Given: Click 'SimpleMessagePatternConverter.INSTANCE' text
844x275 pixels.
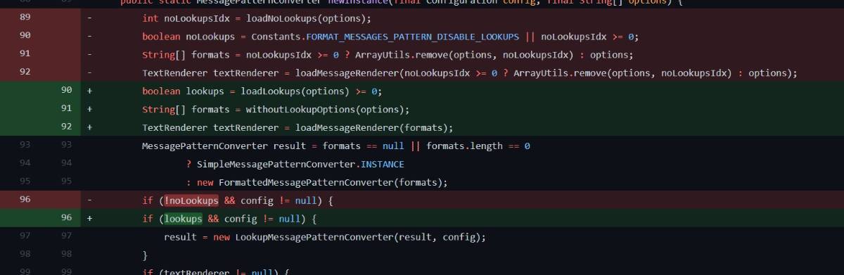Looking at the screenshot, I should (300, 164).
